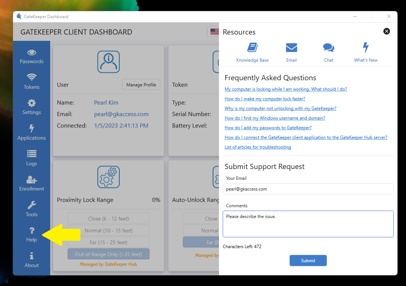
Task: Click into the Comments text area
Action: point(308,224)
